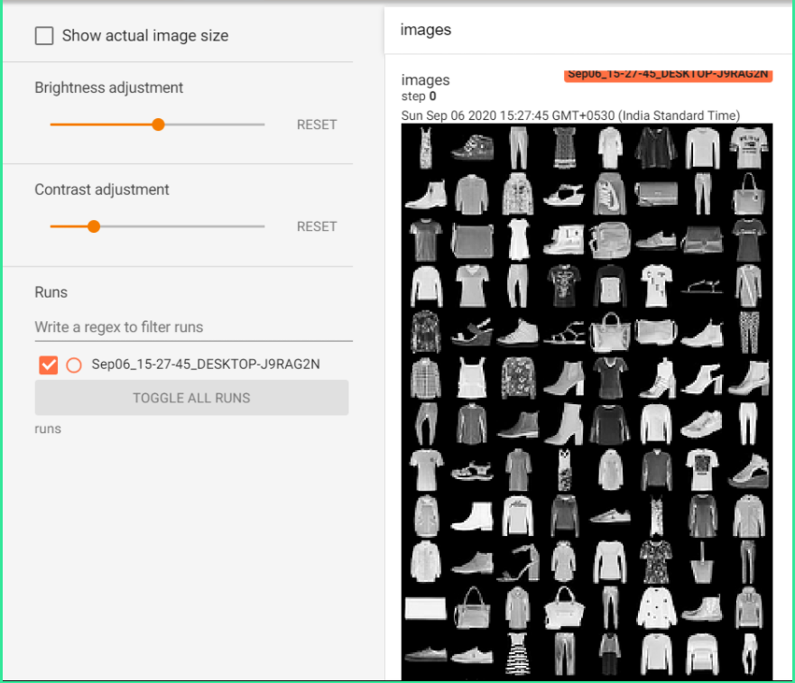The image size is (795, 683).
Task: Click the Fashion-MNIST image grid
Action: 587,401
